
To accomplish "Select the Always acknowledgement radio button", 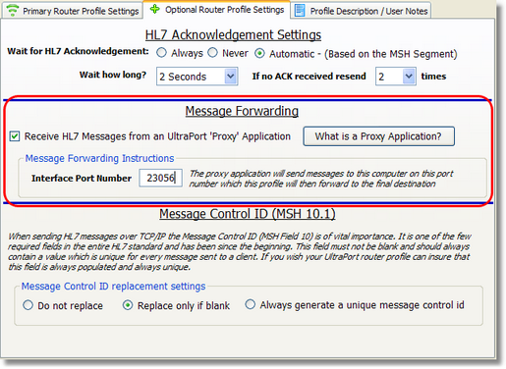I will click(x=161, y=53).
